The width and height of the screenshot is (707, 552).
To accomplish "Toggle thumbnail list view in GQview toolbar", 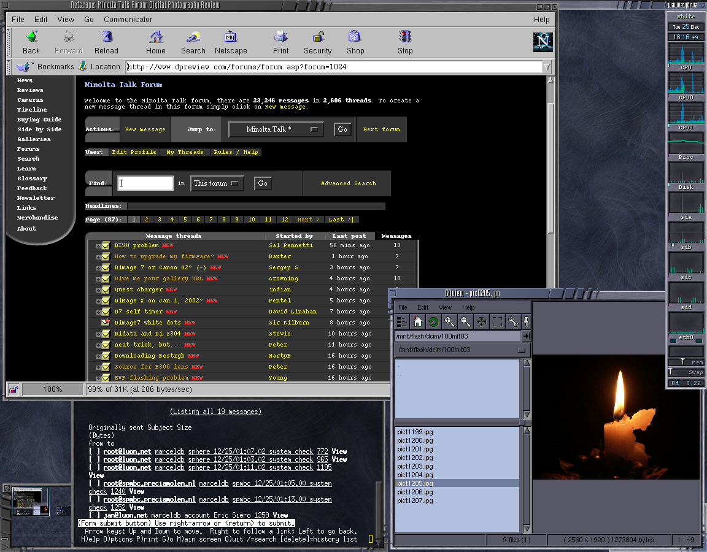I will tap(401, 322).
